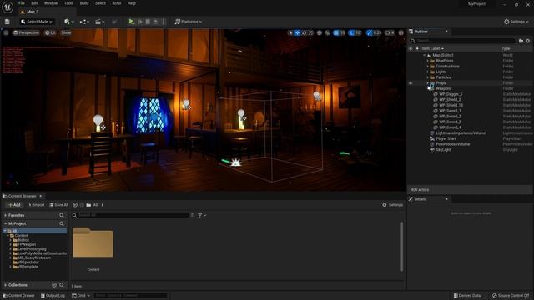
Task: Click the Eject button in the toolbar
Action: tap(156, 22)
